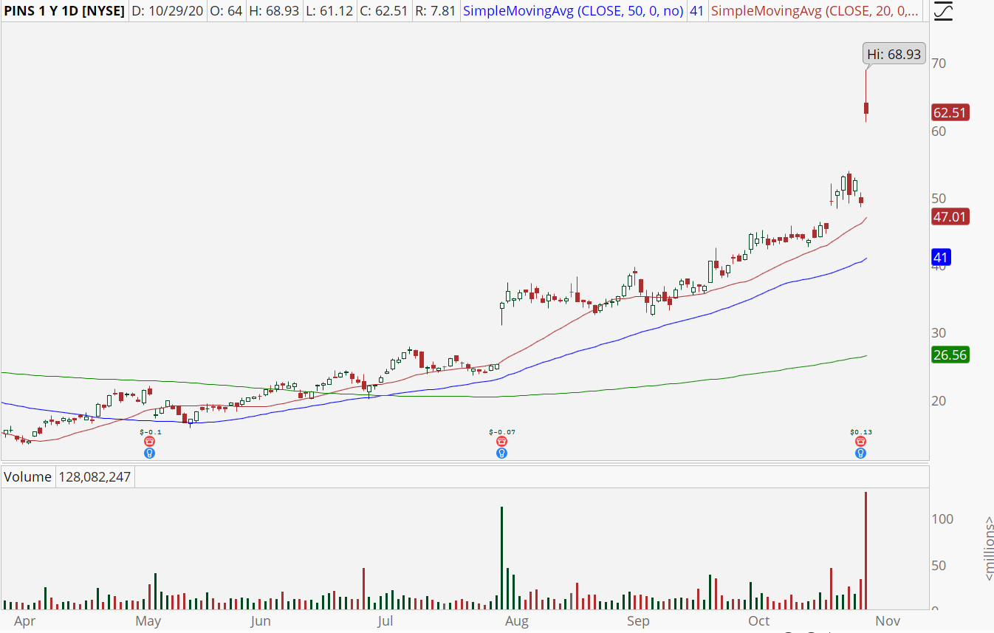Open the lightbulb icon under the $0.13 earnings
994x633 pixels.
(860, 453)
